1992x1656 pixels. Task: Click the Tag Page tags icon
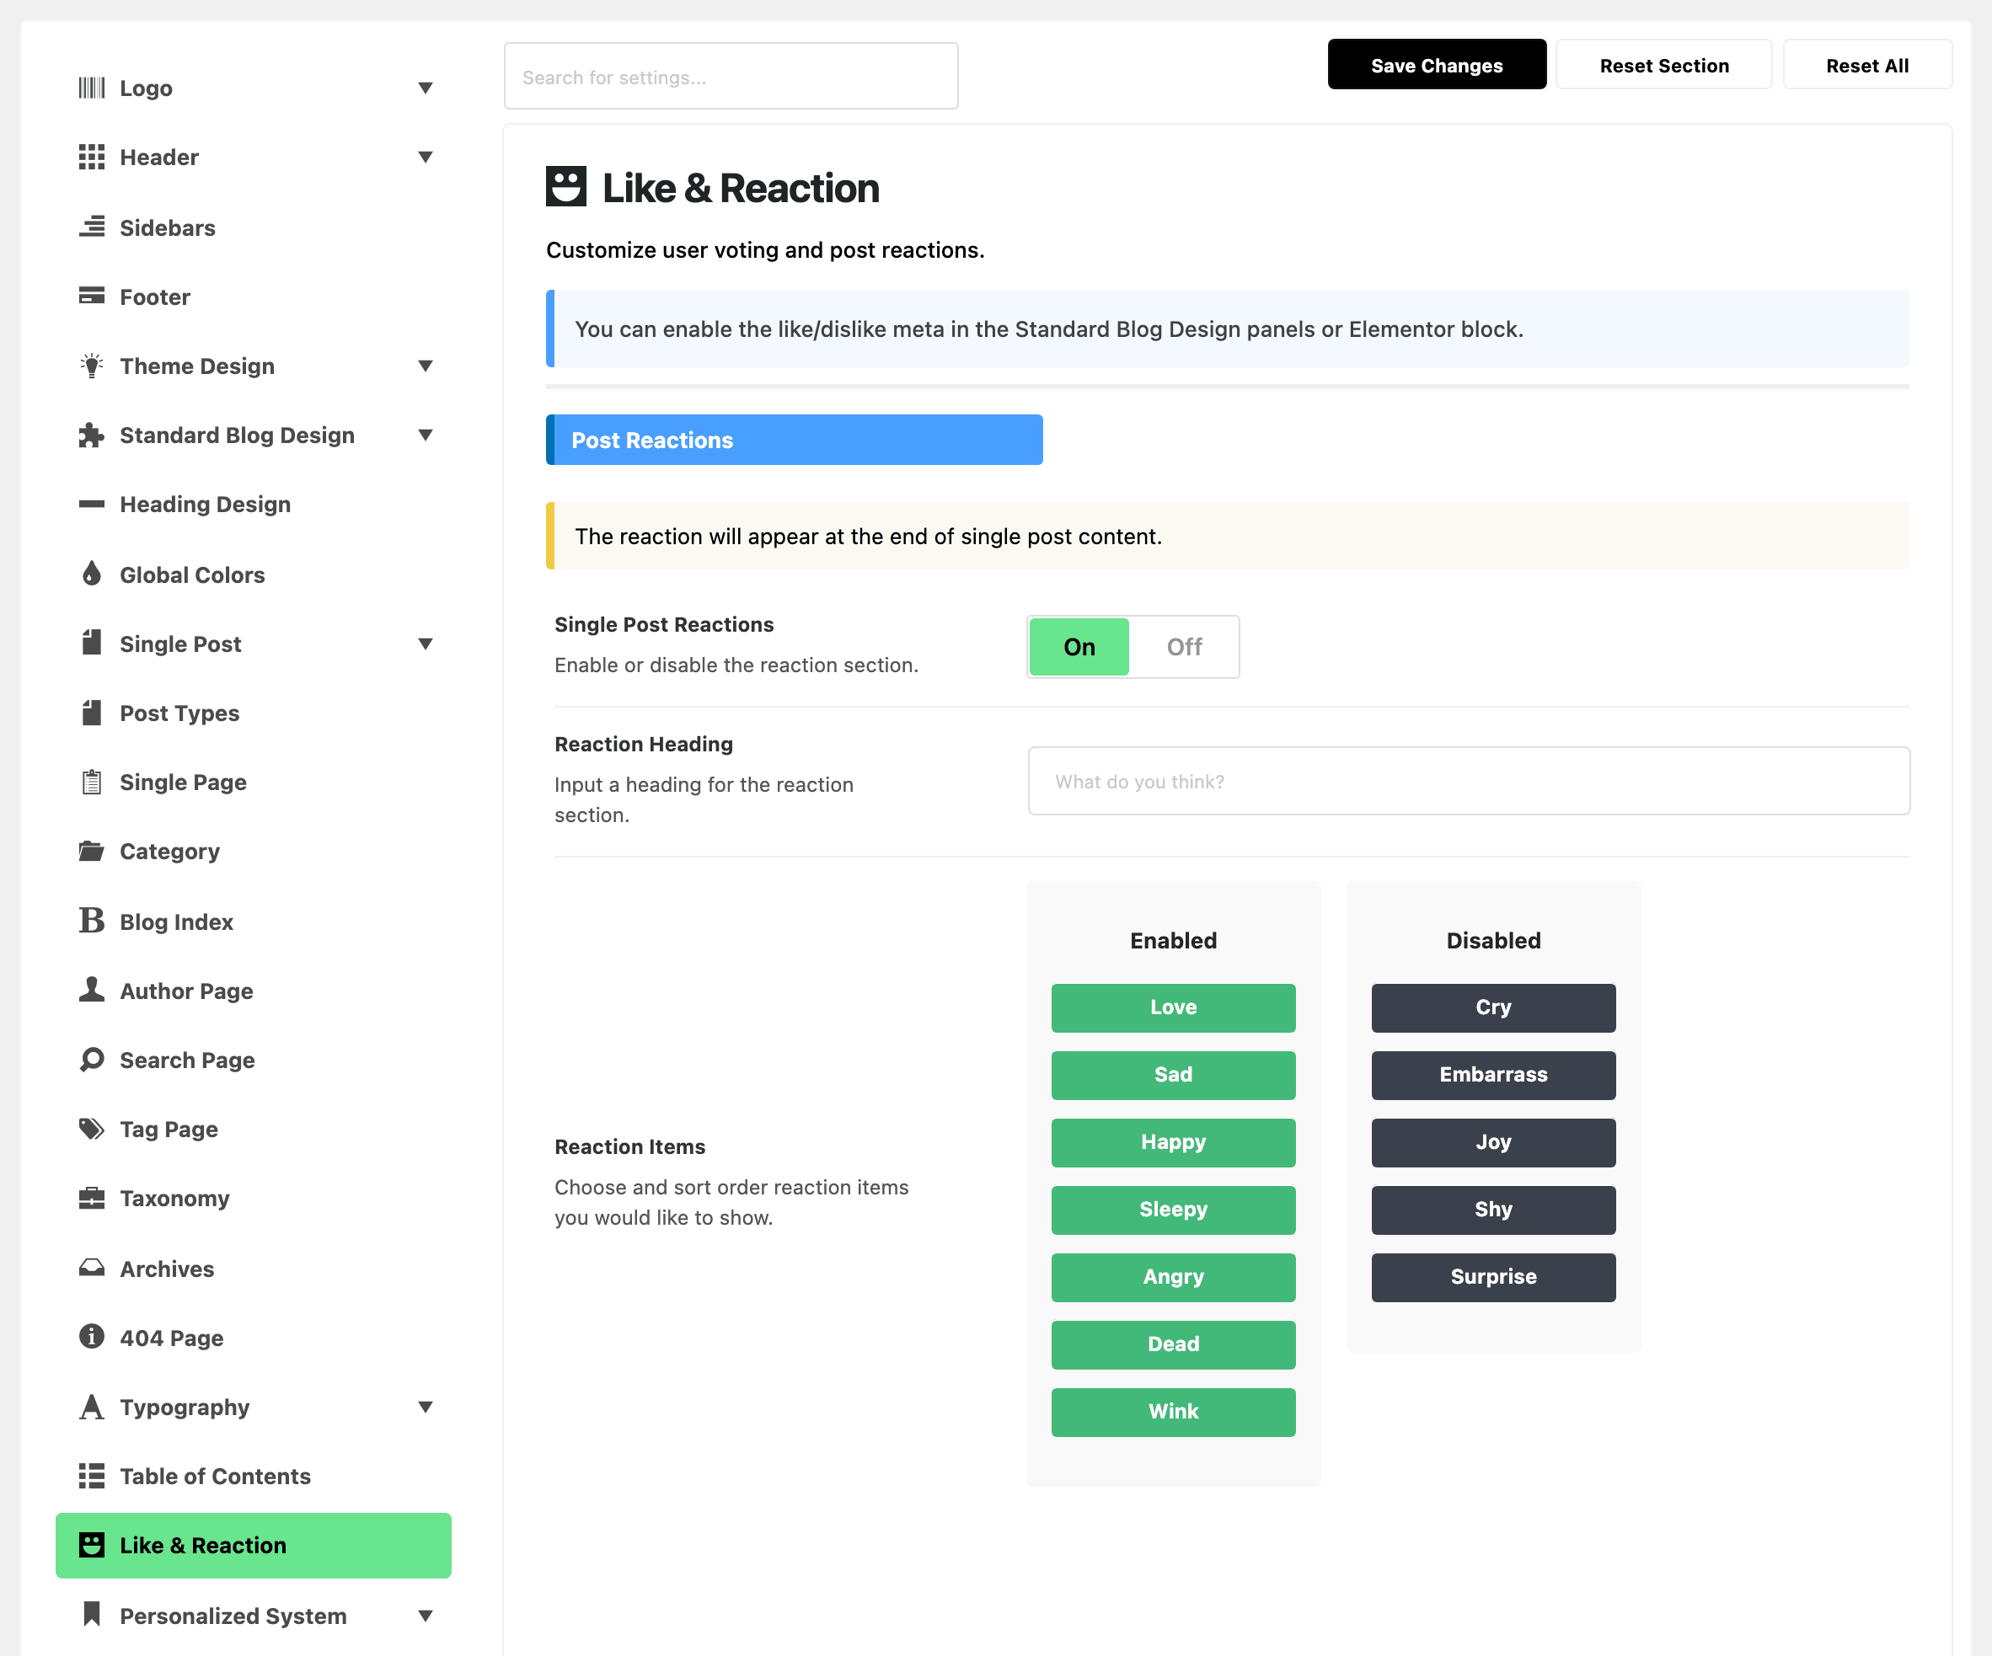pos(91,1128)
